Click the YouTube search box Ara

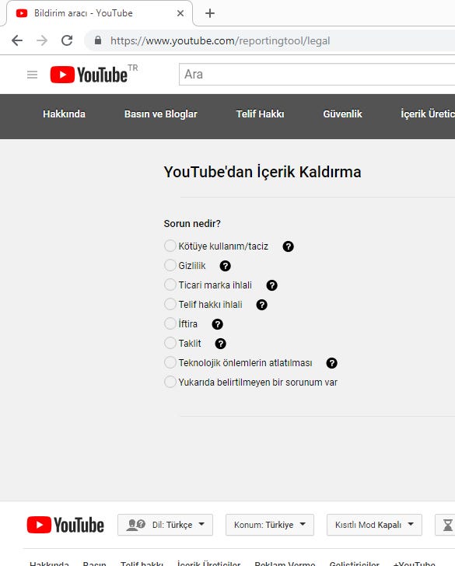(x=317, y=75)
